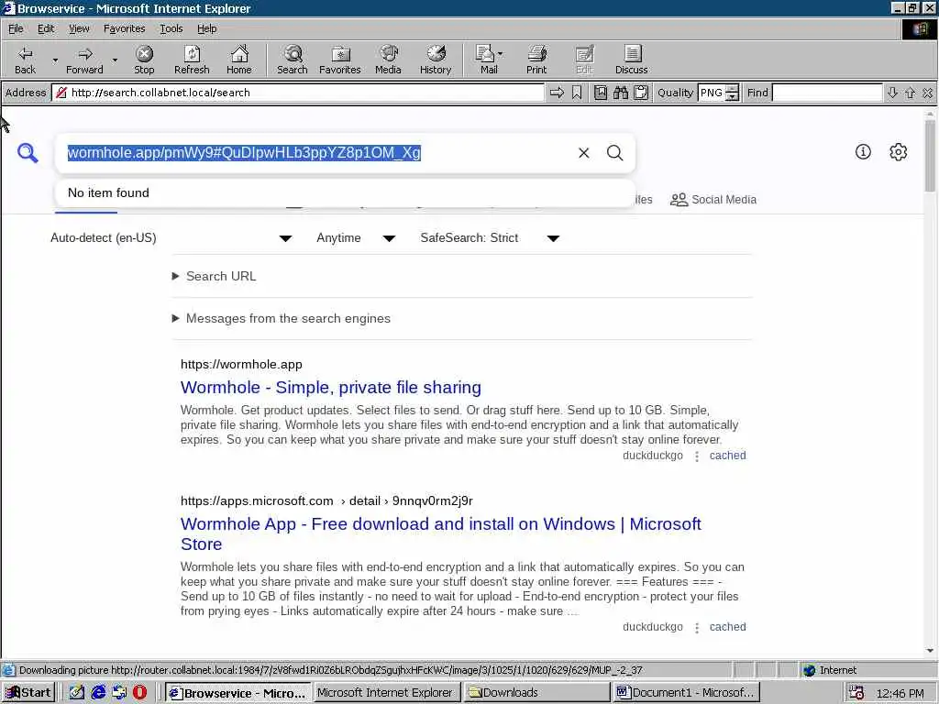The height and width of the screenshot is (704, 939).
Task: Increase Quality with the stepper up arrow
Action: [732, 89]
